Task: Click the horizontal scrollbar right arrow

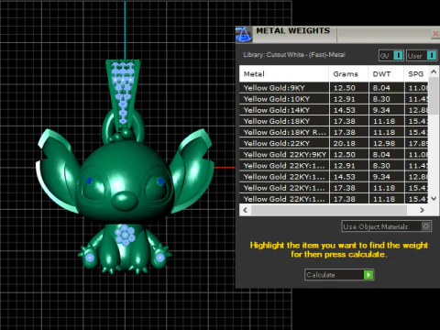Action: (x=422, y=210)
